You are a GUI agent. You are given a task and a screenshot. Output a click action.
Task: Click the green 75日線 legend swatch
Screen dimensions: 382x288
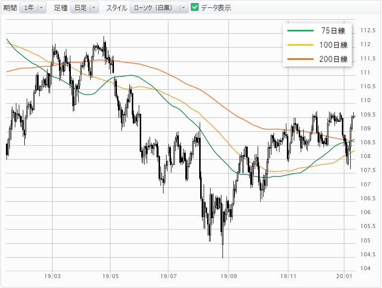tap(300, 31)
